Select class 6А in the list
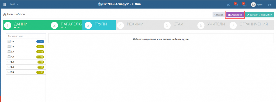 click(x=26, y=67)
